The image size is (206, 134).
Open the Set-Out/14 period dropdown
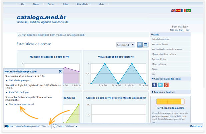(x=126, y=45)
